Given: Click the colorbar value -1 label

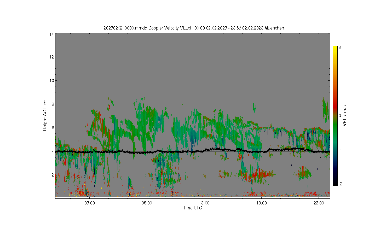Looking at the screenshot, I should [x=341, y=151].
